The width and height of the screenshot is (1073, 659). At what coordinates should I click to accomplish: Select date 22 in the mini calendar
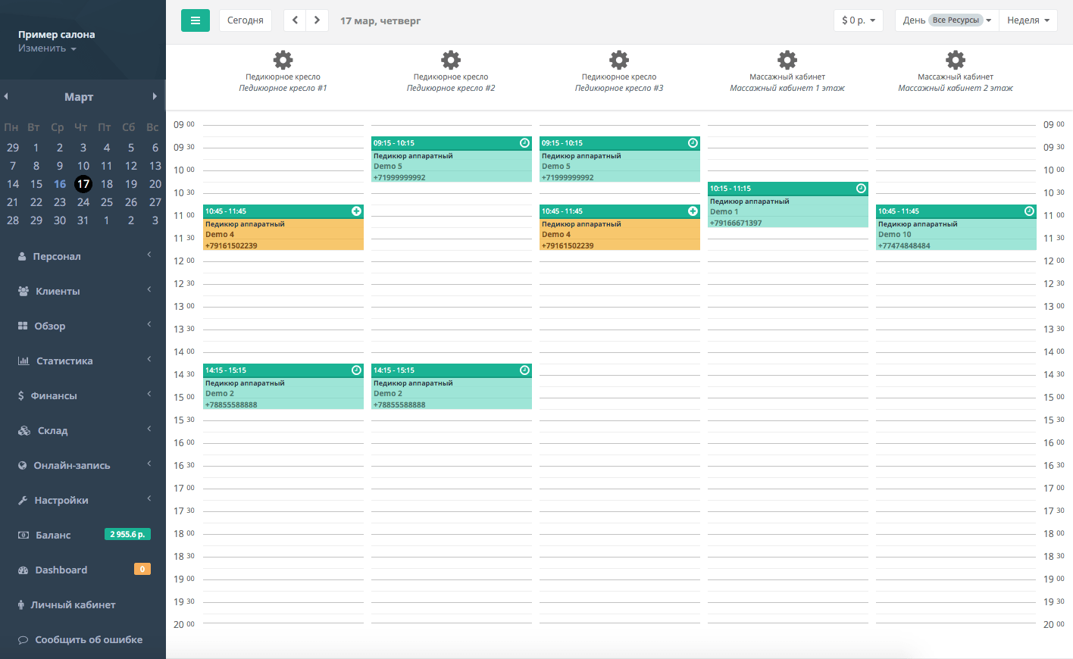pyautogui.click(x=36, y=202)
